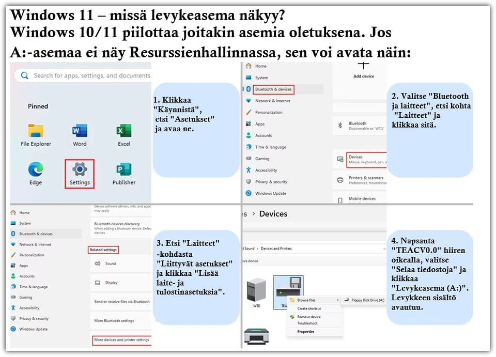This screenshot has height=357, width=496.
Task: Launch Word from the pinned apps
Action: (80, 130)
